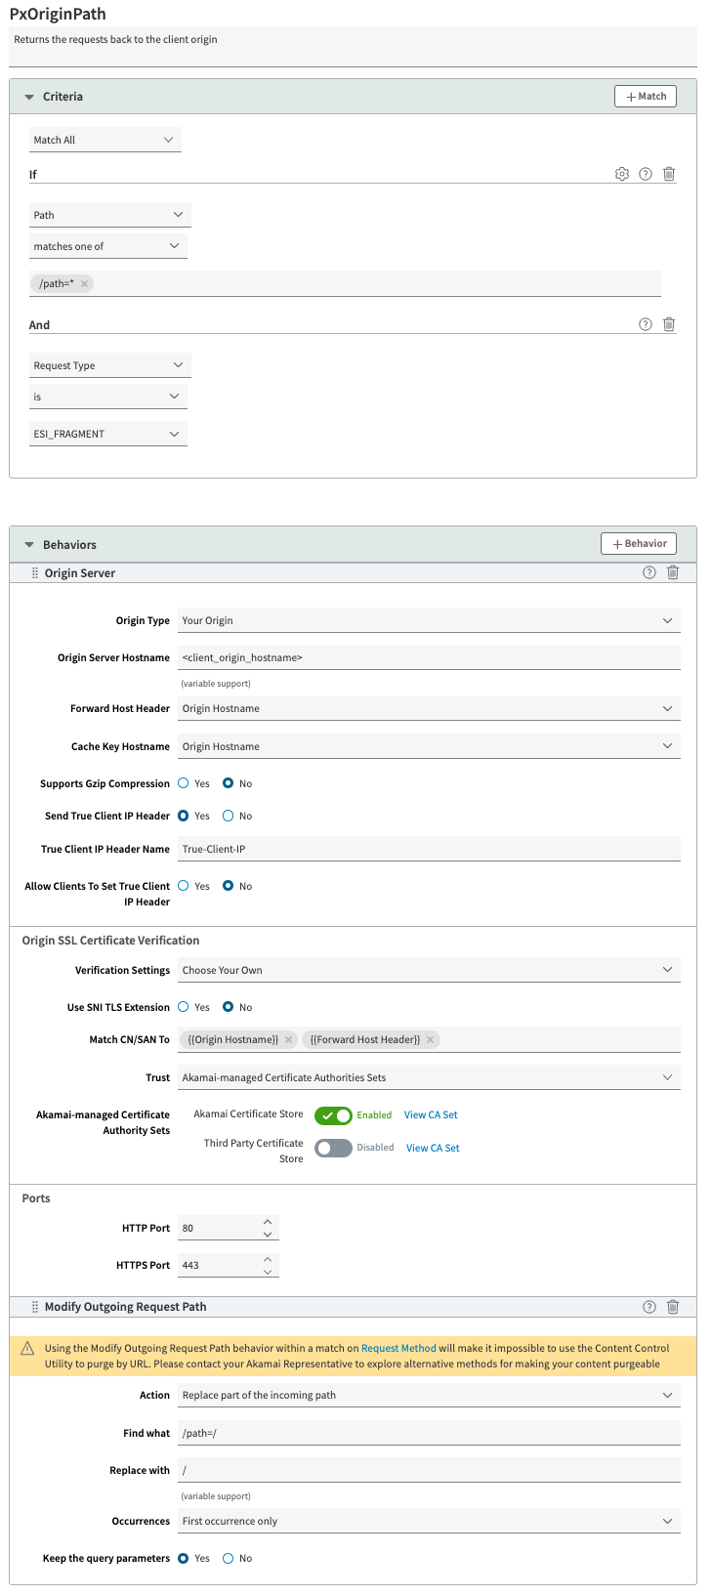Open the Match All dropdown
The width and height of the screenshot is (711, 1595).
coord(105,140)
